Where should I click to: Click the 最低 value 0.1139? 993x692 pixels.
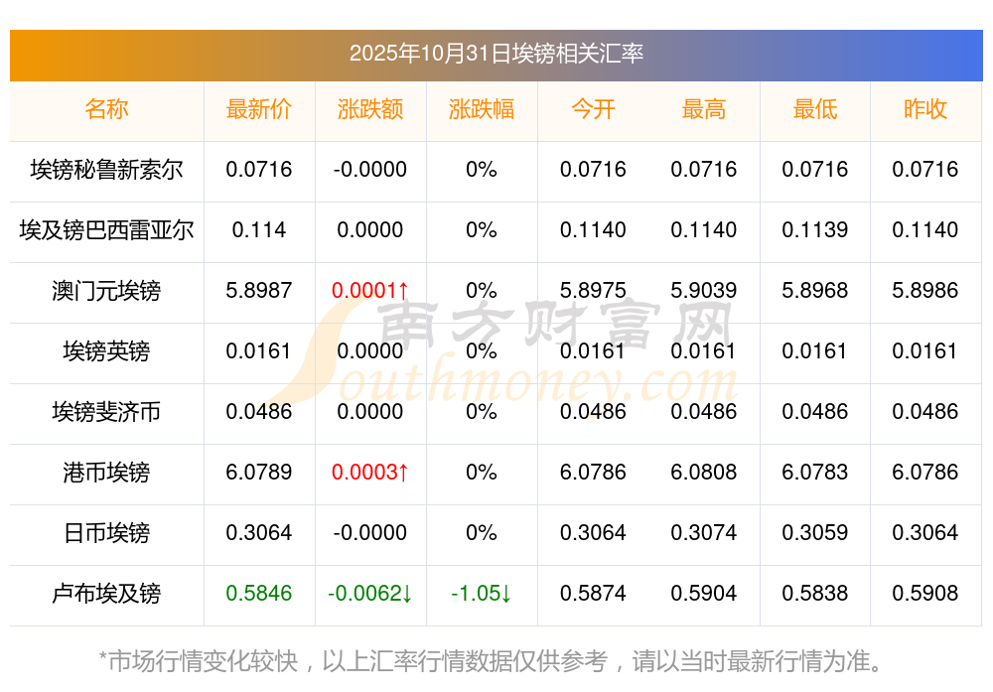815,229
